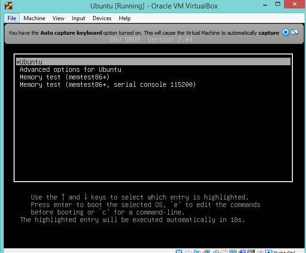The width and height of the screenshot is (306, 253).
Task: Open the View menu
Action: coord(58,18)
